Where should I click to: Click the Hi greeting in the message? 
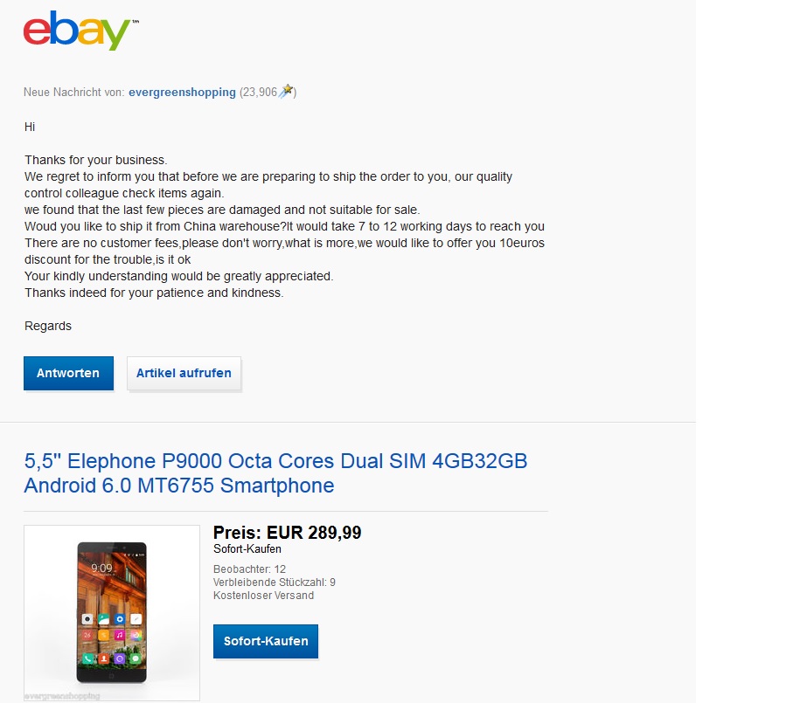(x=30, y=127)
